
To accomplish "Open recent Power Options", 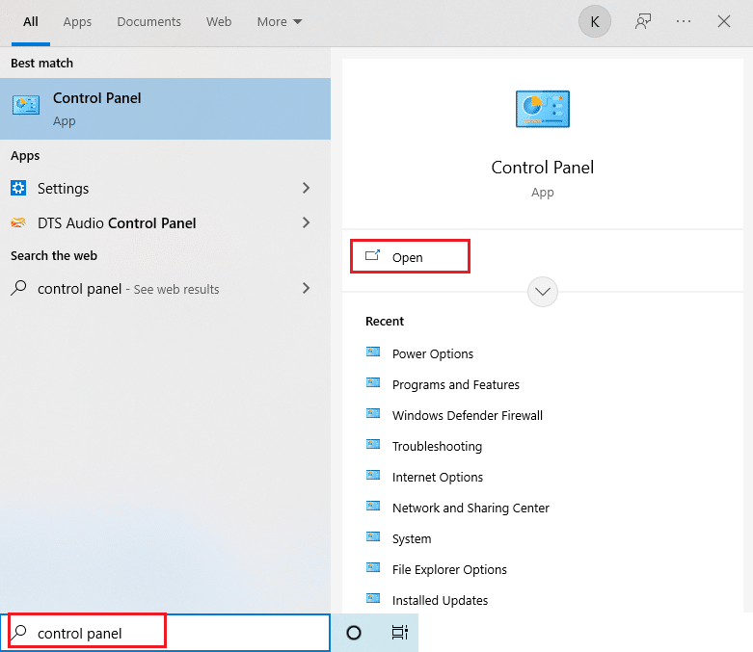I will (x=432, y=353).
